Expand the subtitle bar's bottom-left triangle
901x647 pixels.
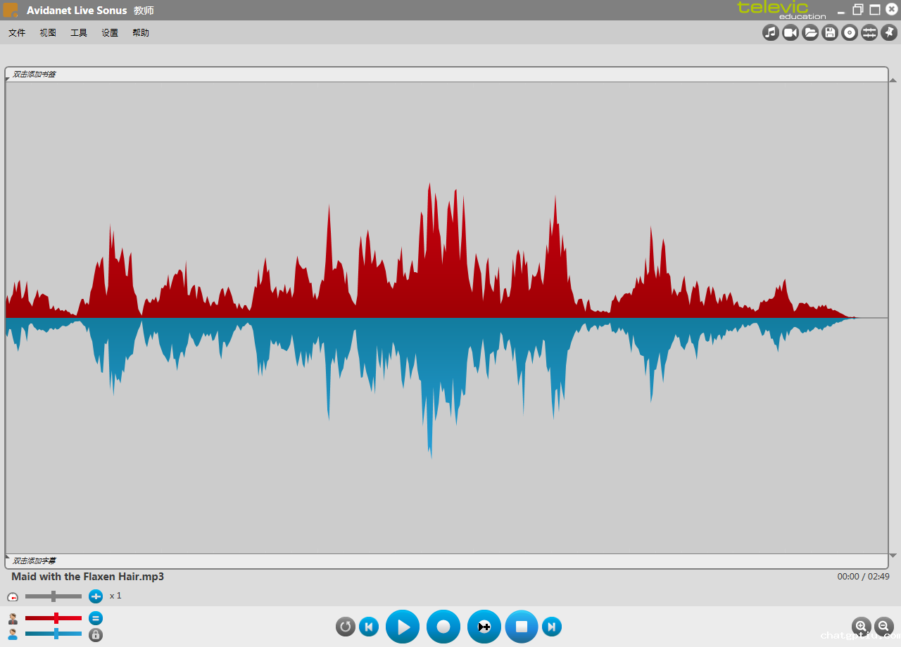point(8,557)
